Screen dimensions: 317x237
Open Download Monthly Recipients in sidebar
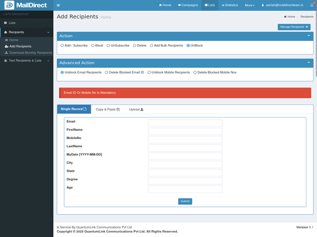click(30, 53)
